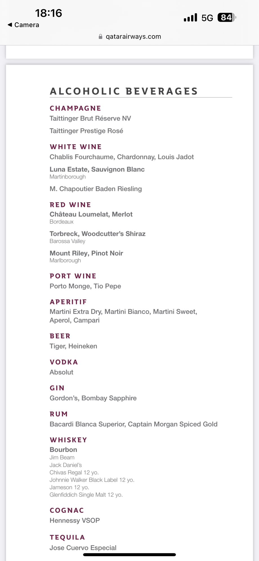
Task: Tap Hennessy VSOP under Cognac
Action: (x=75, y=520)
